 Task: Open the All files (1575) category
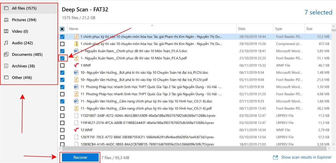click(x=29, y=8)
